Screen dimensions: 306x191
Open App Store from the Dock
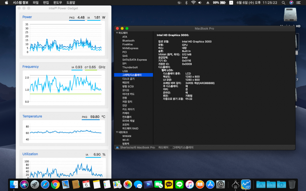[210, 184]
